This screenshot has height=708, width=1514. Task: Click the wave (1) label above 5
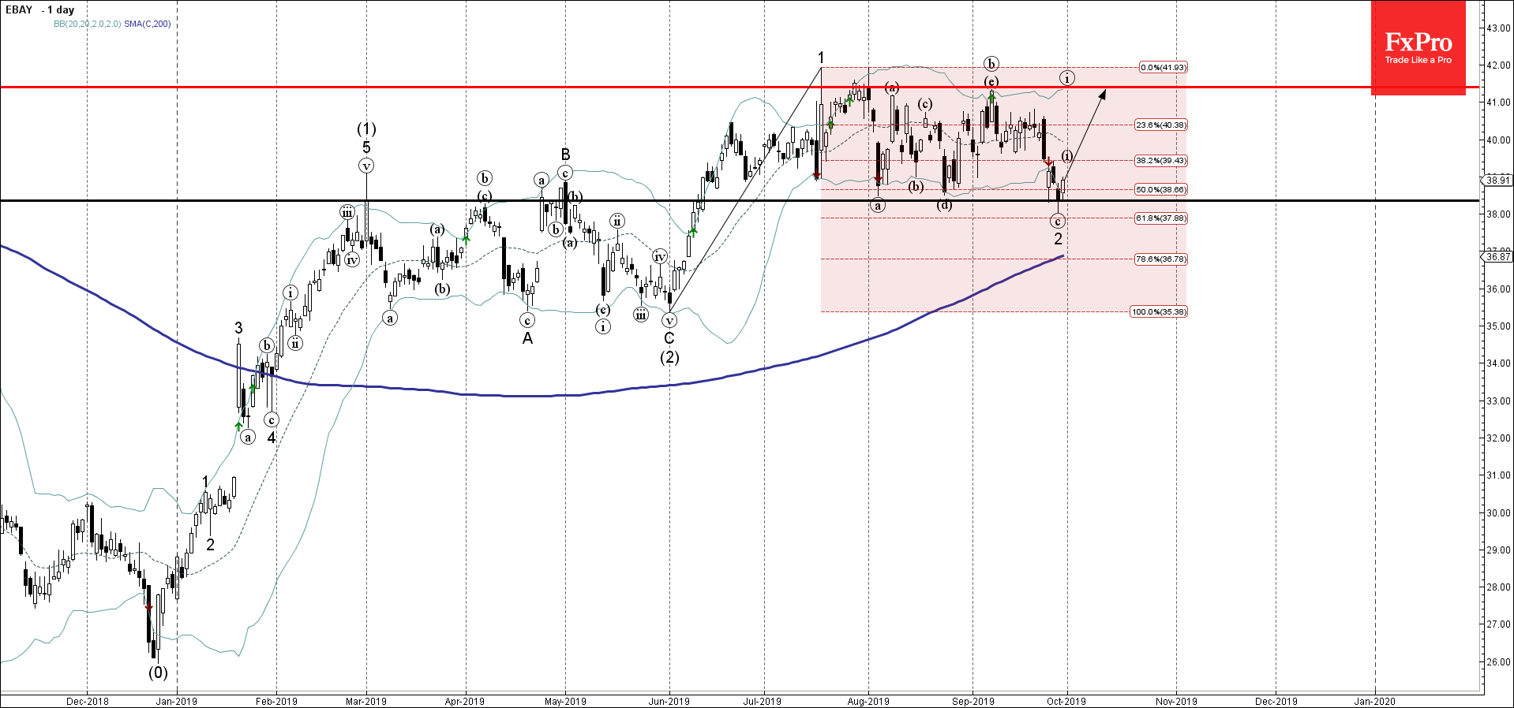pyautogui.click(x=366, y=129)
